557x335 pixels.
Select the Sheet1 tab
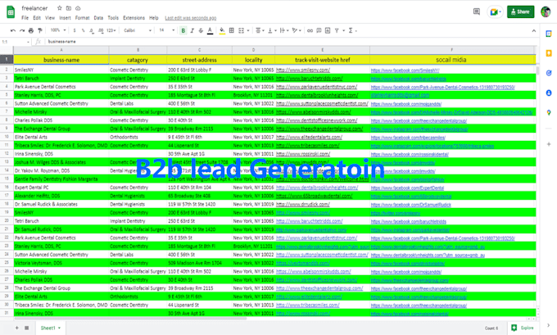[50, 328]
